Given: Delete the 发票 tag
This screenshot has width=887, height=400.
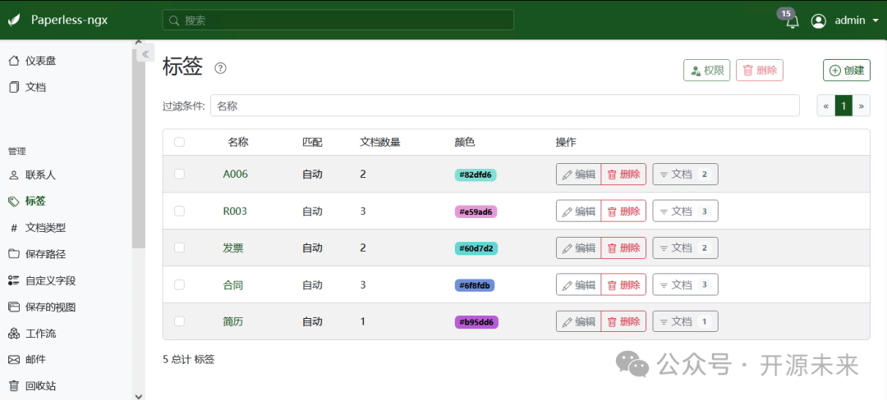Looking at the screenshot, I should coord(623,248).
